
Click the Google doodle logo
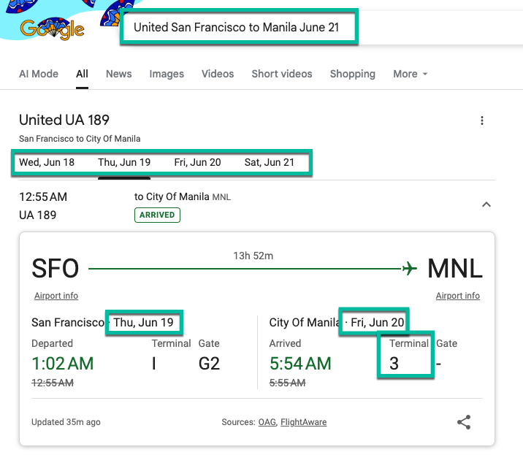click(x=52, y=28)
